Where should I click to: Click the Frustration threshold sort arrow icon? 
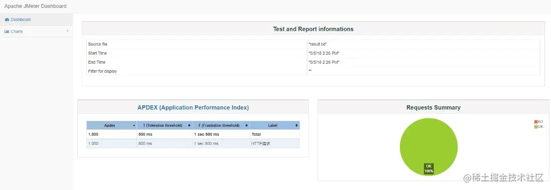tap(246, 125)
